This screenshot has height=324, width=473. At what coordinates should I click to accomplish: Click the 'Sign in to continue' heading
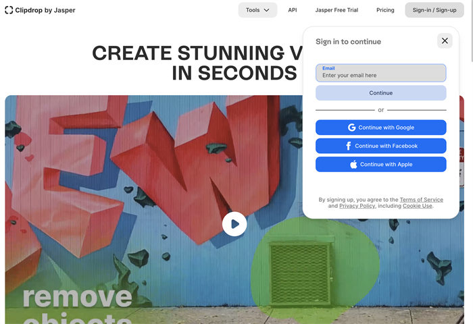coord(348,42)
